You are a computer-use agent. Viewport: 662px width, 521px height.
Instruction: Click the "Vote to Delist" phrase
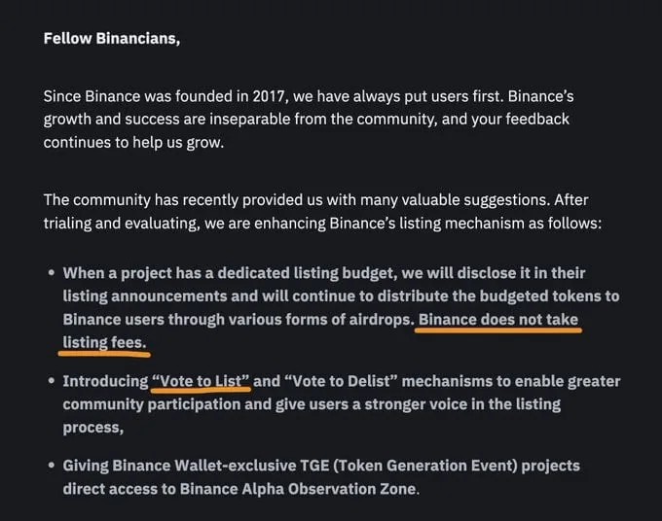(x=341, y=381)
